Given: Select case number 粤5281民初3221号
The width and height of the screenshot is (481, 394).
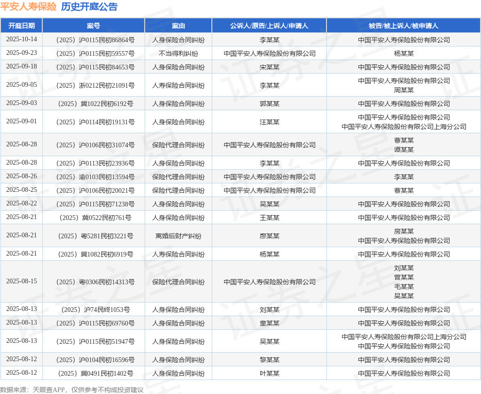Looking at the screenshot, I should pyautogui.click(x=95, y=236).
